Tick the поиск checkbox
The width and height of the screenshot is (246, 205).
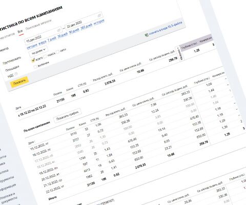point(46,56)
